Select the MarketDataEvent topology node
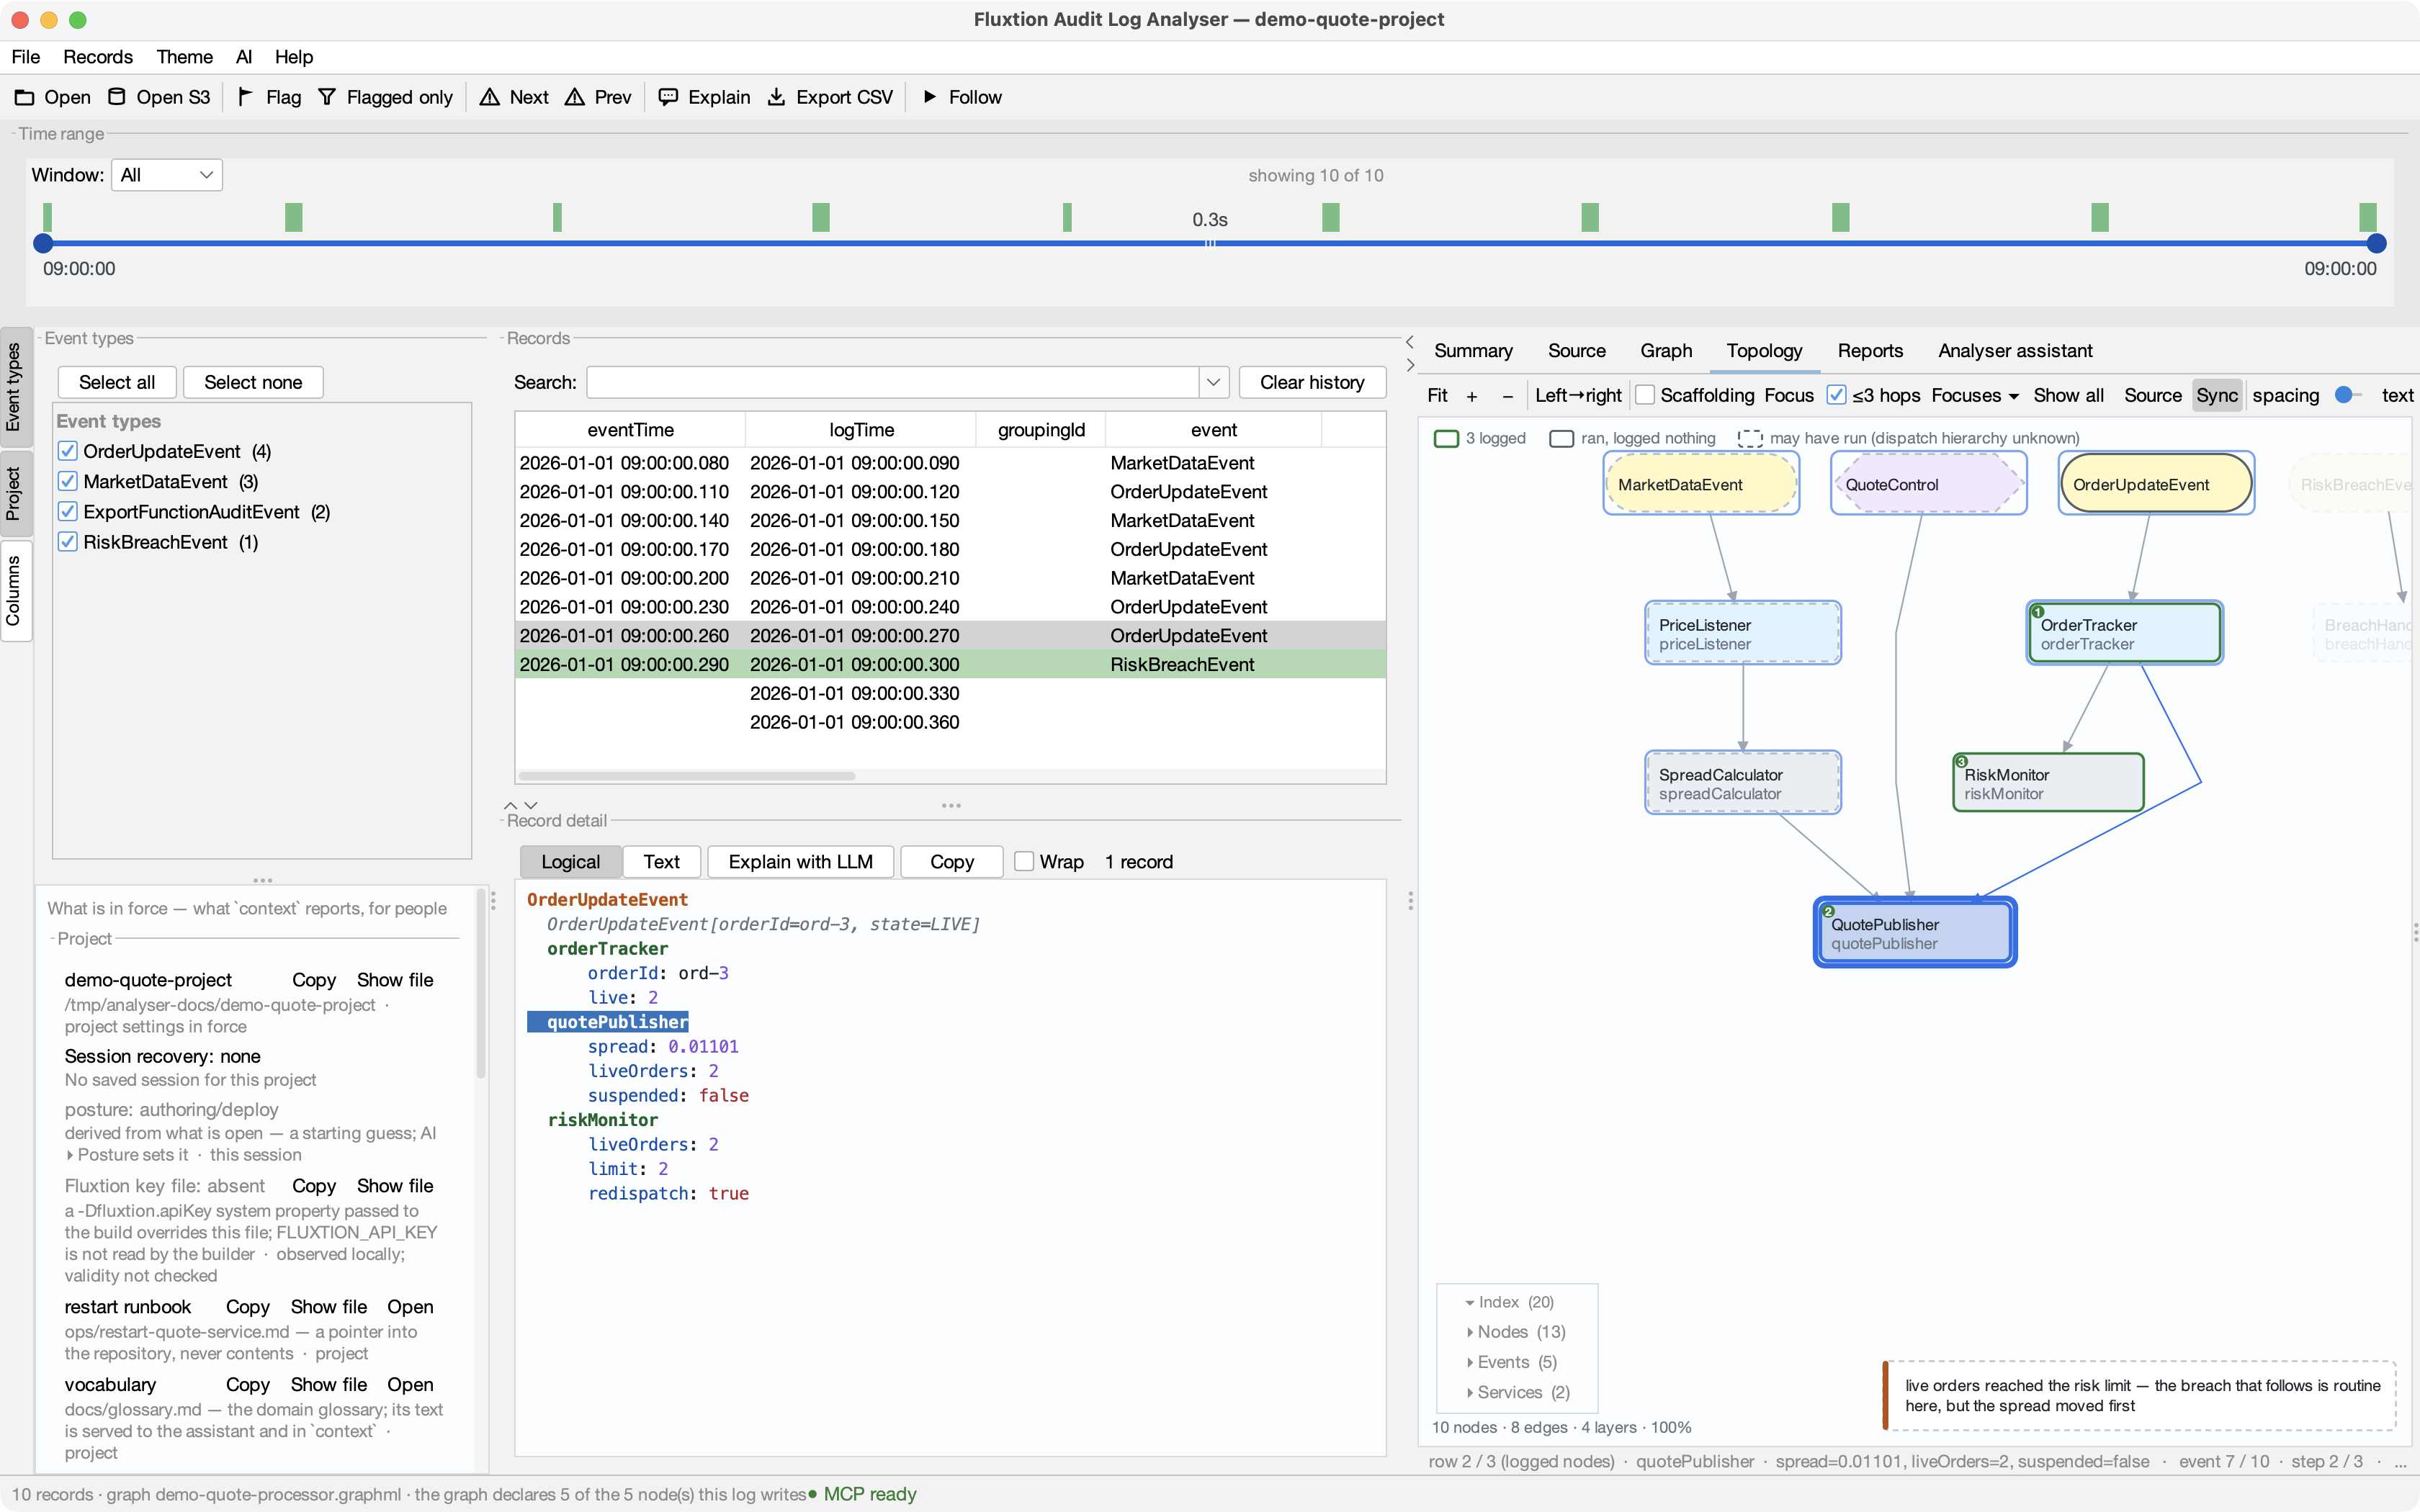Viewport: 2420px width, 1512px height. pyautogui.click(x=1701, y=484)
